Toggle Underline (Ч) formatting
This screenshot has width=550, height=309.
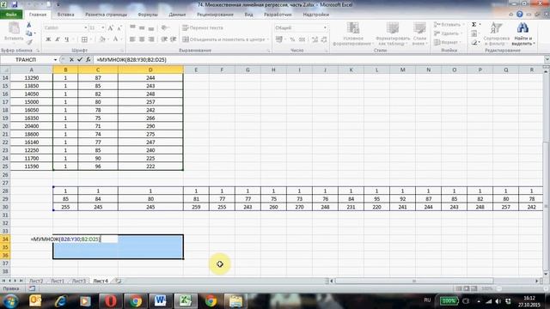pos(67,39)
